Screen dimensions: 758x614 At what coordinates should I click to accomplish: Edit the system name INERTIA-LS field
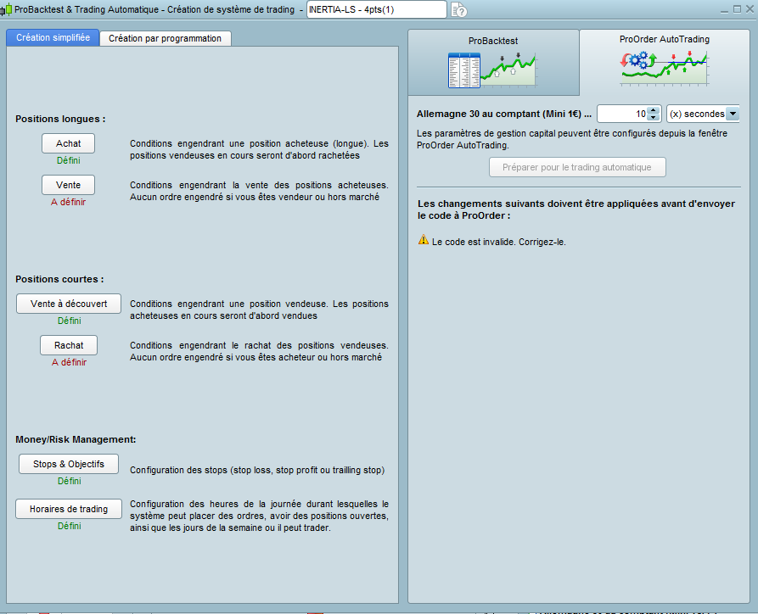point(377,9)
